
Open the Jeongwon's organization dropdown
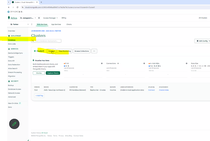pos(28,18)
